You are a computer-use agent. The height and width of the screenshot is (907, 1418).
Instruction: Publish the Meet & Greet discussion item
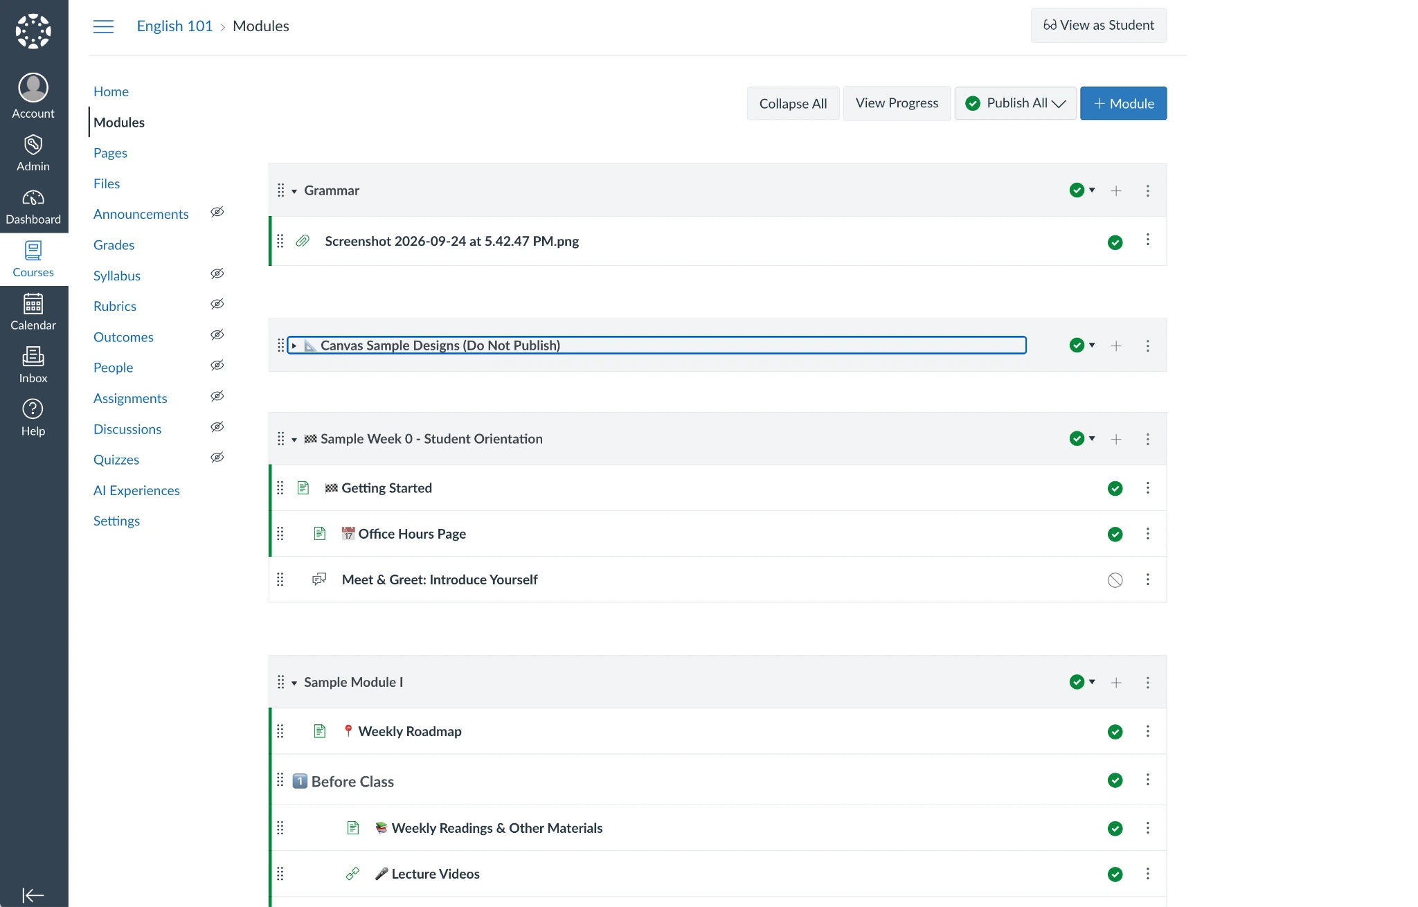click(x=1115, y=580)
